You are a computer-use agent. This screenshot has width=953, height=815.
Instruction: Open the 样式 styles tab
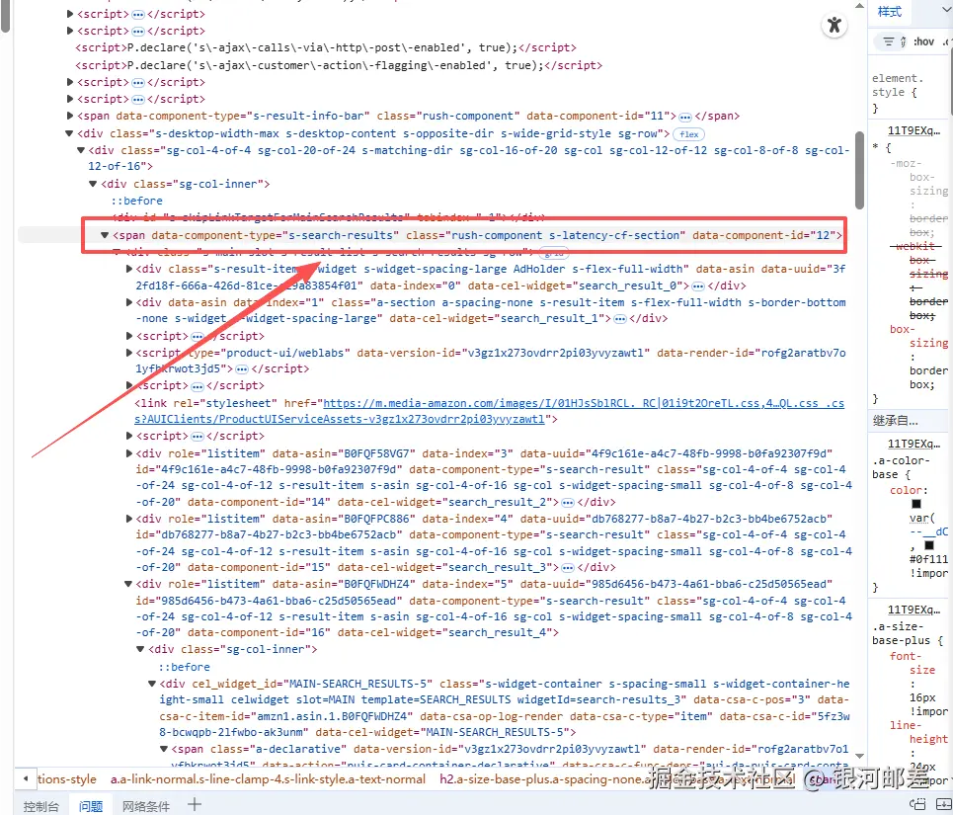889,12
